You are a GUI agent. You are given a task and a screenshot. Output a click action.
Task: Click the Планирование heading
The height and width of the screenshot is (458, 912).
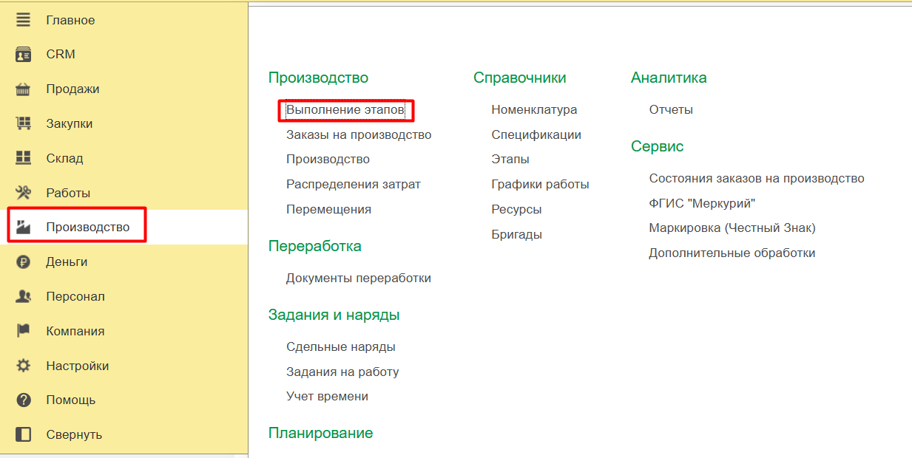[x=321, y=433]
